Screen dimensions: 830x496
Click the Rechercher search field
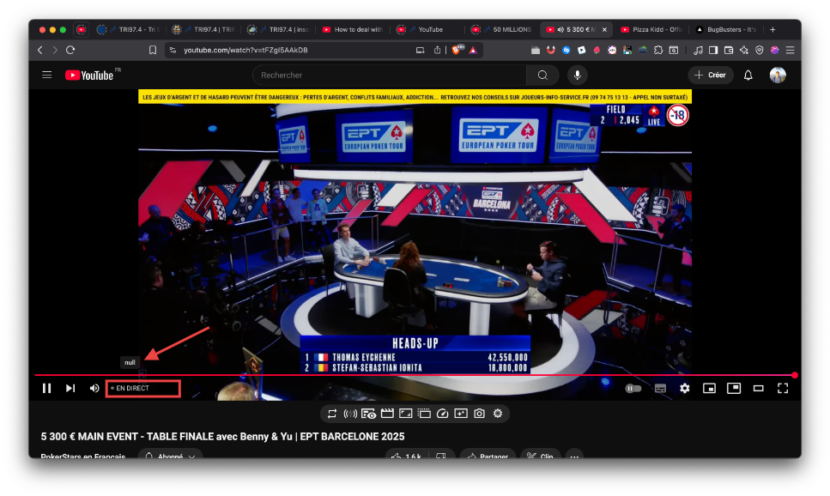click(x=391, y=76)
